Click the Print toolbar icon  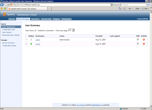click(x=130, y=8)
